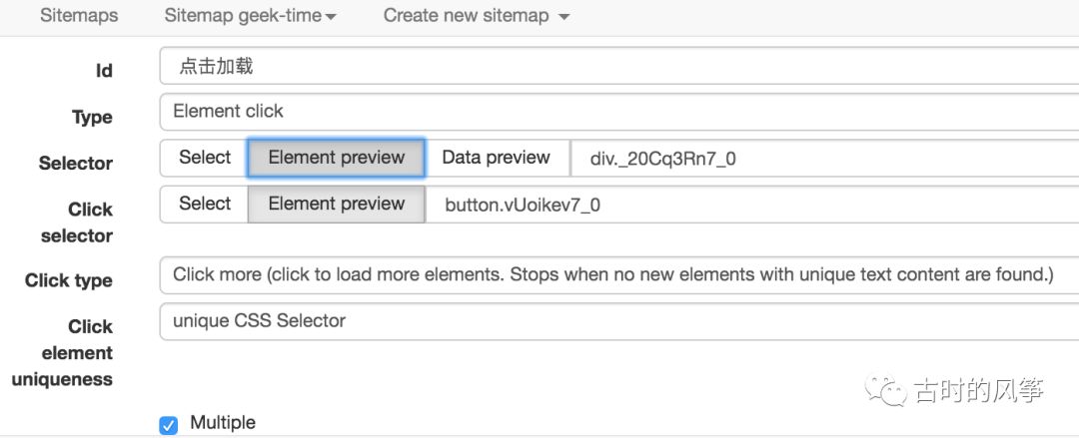Edit the click selector field button.vUoikev7_0
Viewport: 1079px width, 438px height.
coord(752,205)
